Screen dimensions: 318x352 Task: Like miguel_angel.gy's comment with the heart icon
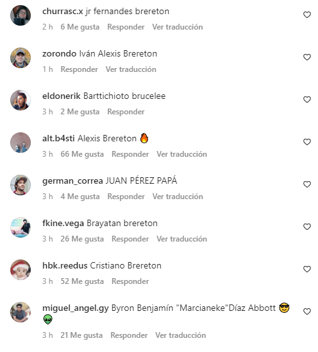(x=307, y=312)
